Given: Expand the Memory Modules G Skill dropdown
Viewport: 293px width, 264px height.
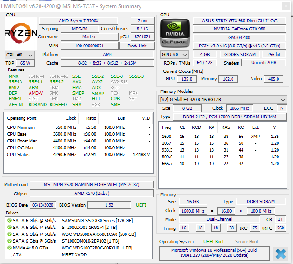Looking at the screenshot, I should coord(222,100).
